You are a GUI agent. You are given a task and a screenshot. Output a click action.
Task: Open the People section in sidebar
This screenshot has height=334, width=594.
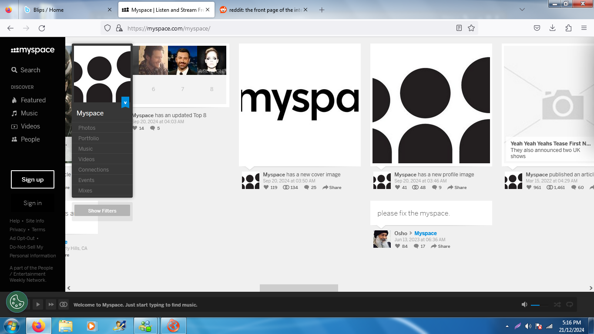tap(25, 139)
